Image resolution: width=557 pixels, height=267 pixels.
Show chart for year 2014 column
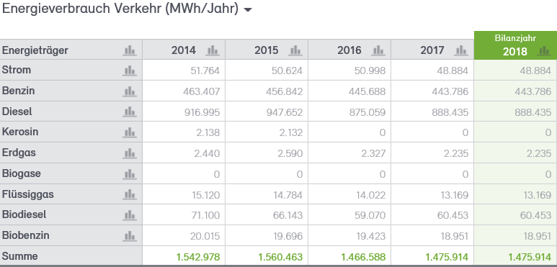click(213, 50)
